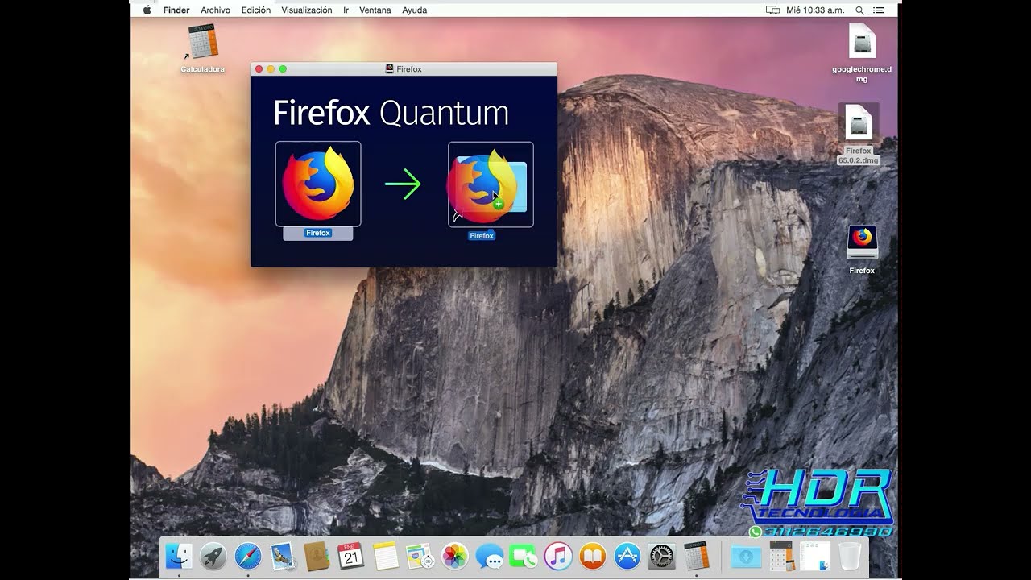Open System Preferences from the Dock
This screenshot has width=1031, height=580.
click(661, 556)
